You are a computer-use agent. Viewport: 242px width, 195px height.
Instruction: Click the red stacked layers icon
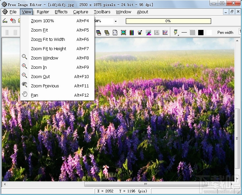pos(99,33)
